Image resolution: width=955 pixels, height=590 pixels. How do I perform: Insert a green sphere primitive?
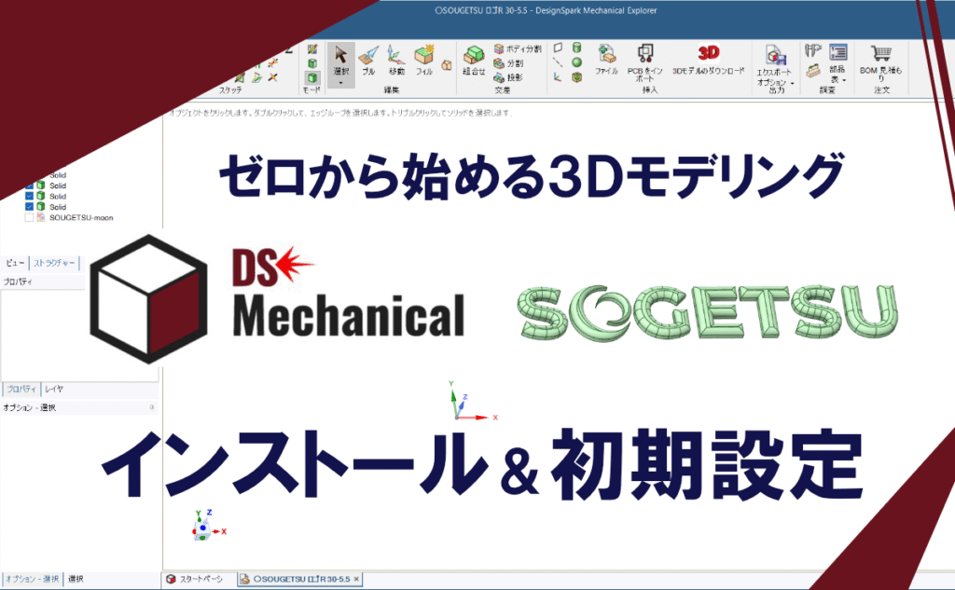(576, 62)
